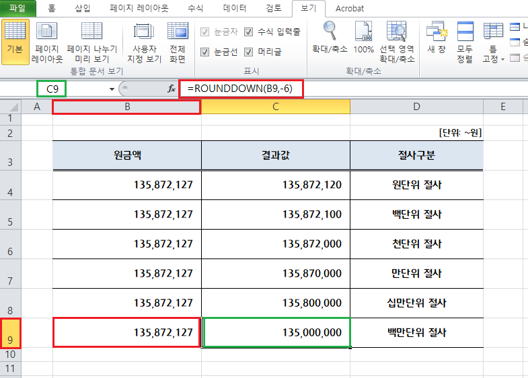Viewport: 528px width, 378px height.
Task: Toggle the 수식 입력줄 checkbox
Action: tap(248, 32)
